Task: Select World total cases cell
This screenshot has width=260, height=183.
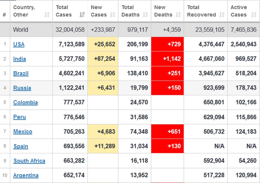Action: (x=70, y=30)
